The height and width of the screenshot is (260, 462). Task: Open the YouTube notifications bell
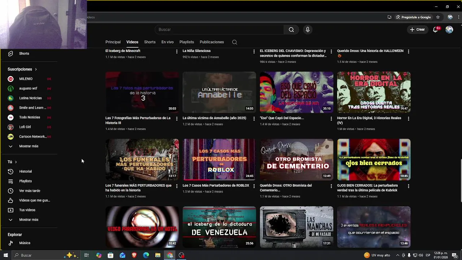[x=436, y=30]
